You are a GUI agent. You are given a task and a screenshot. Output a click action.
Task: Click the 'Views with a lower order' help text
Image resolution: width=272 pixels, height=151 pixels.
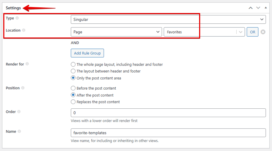[x=104, y=121]
